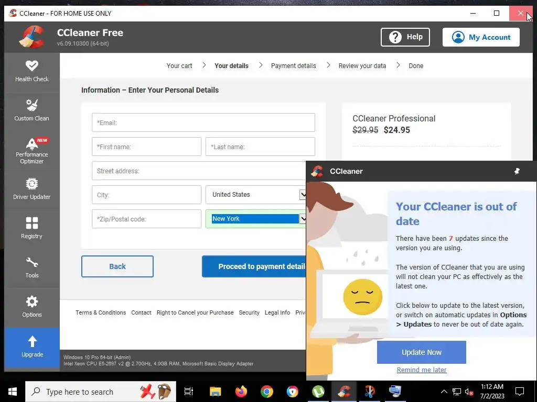Open the Security footer link

[x=249, y=312]
